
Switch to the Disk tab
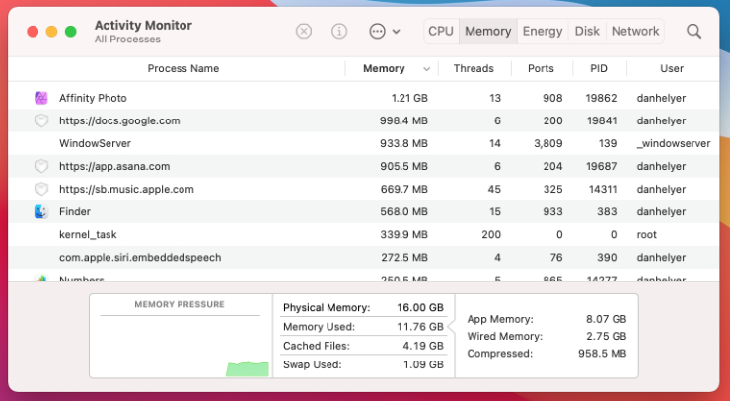point(587,32)
